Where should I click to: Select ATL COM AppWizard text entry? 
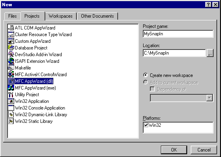[35, 28]
